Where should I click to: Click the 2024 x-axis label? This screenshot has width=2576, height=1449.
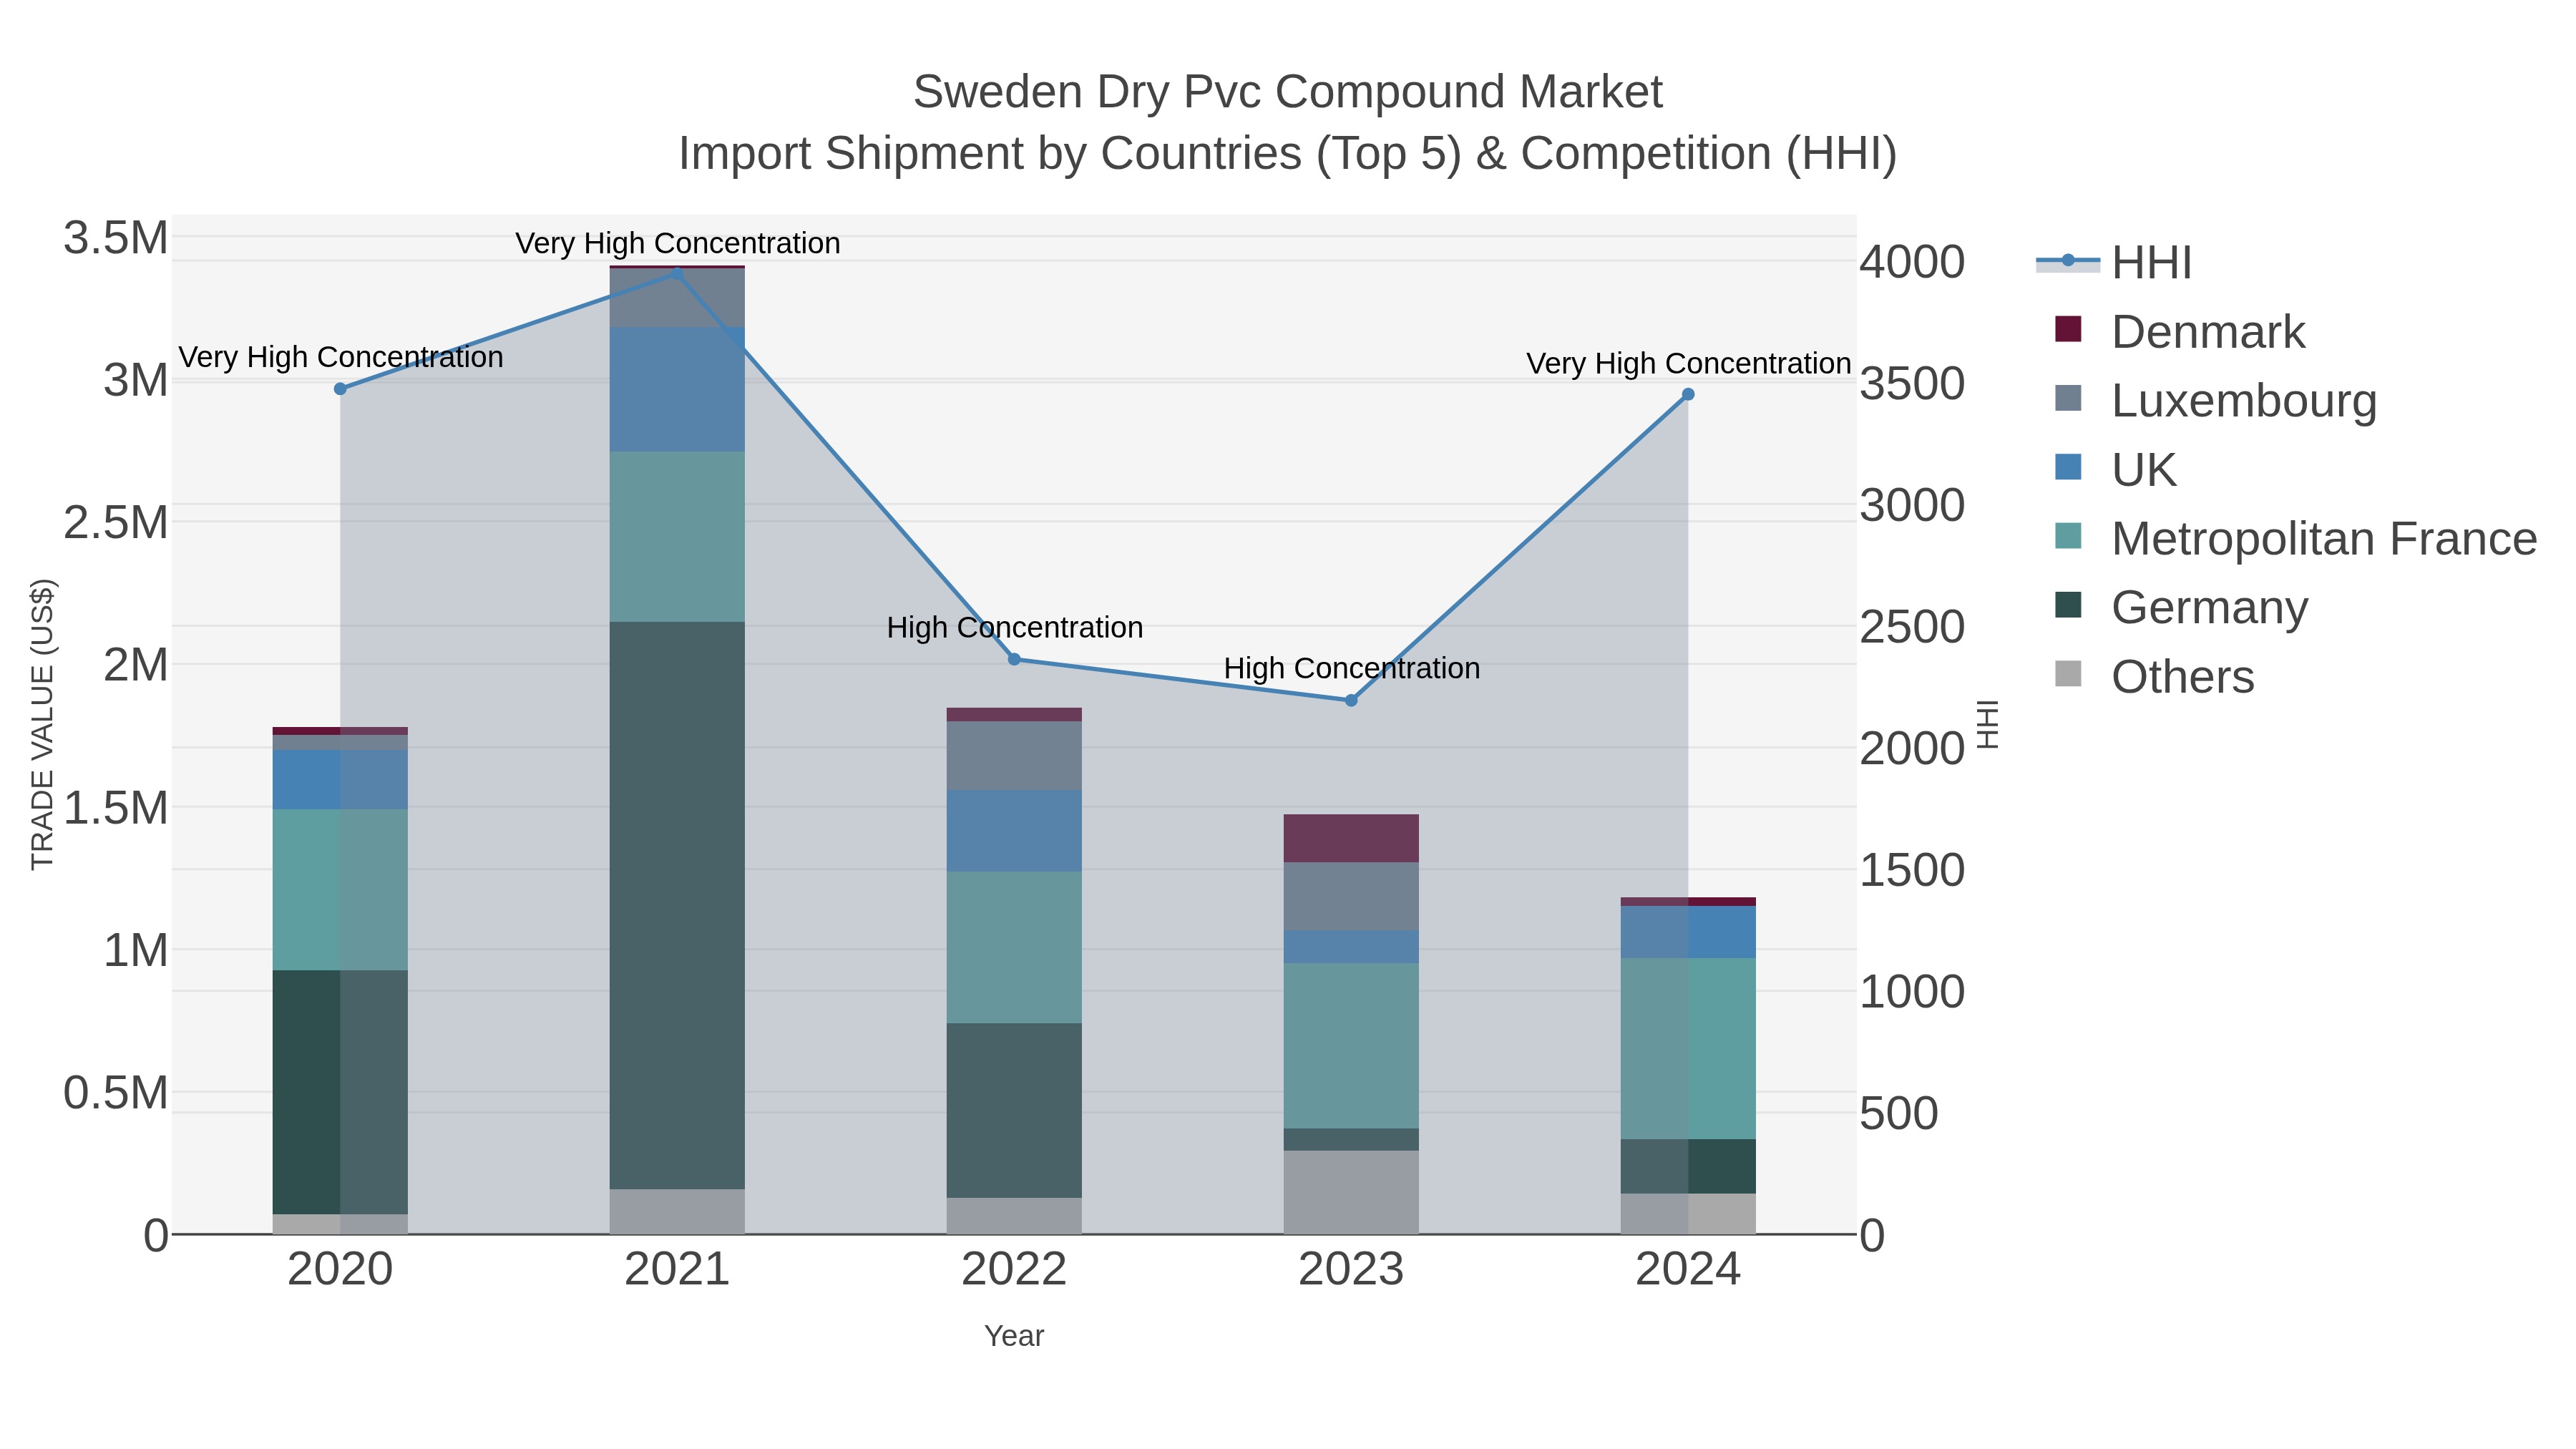tap(1688, 1269)
